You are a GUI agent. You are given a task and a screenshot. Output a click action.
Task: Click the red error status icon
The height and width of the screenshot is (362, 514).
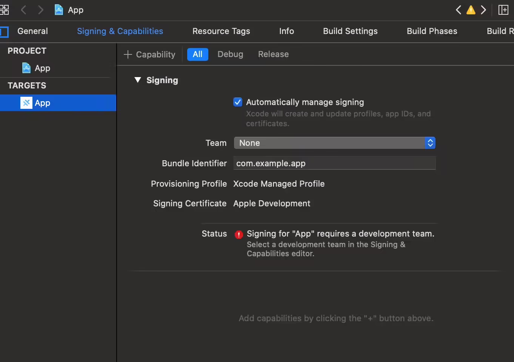pyautogui.click(x=239, y=234)
